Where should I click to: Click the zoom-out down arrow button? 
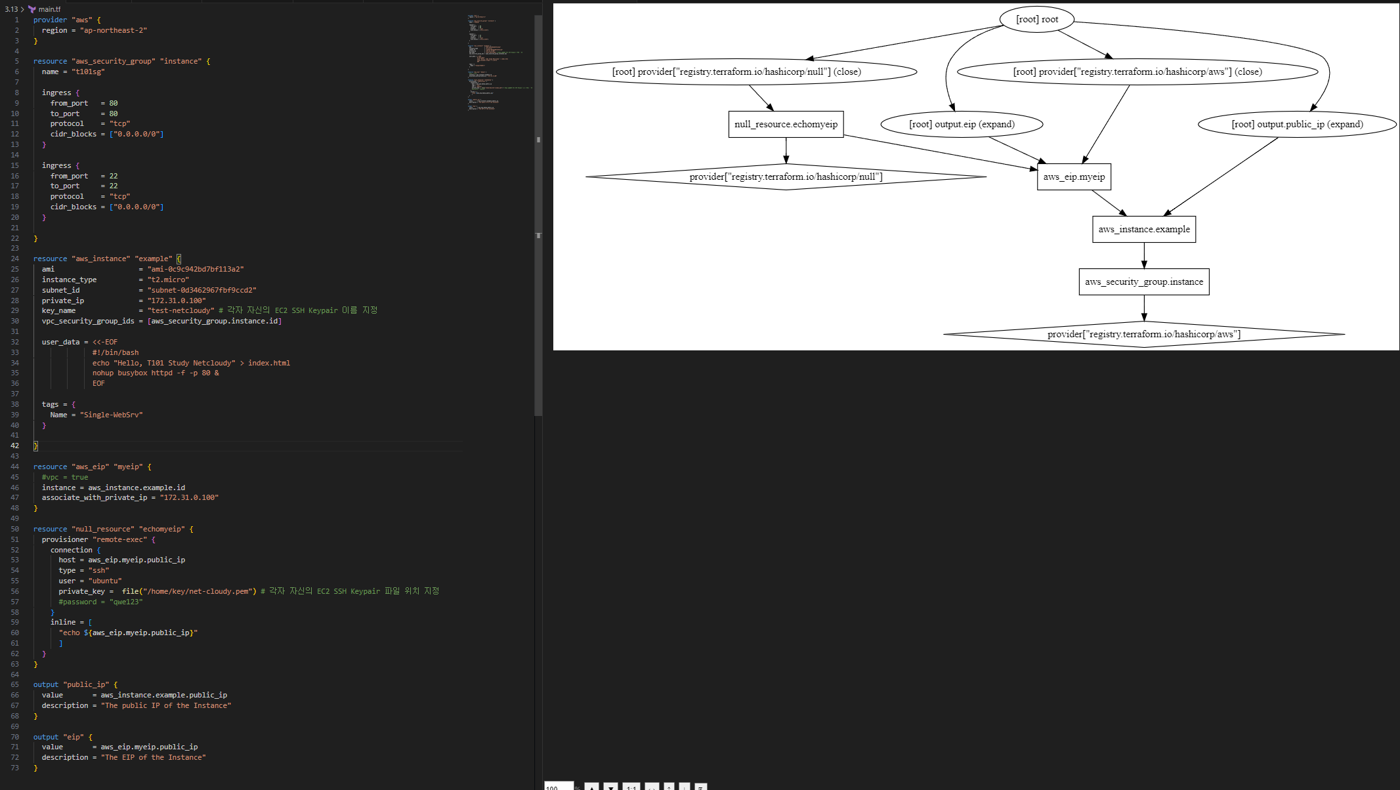point(611,786)
